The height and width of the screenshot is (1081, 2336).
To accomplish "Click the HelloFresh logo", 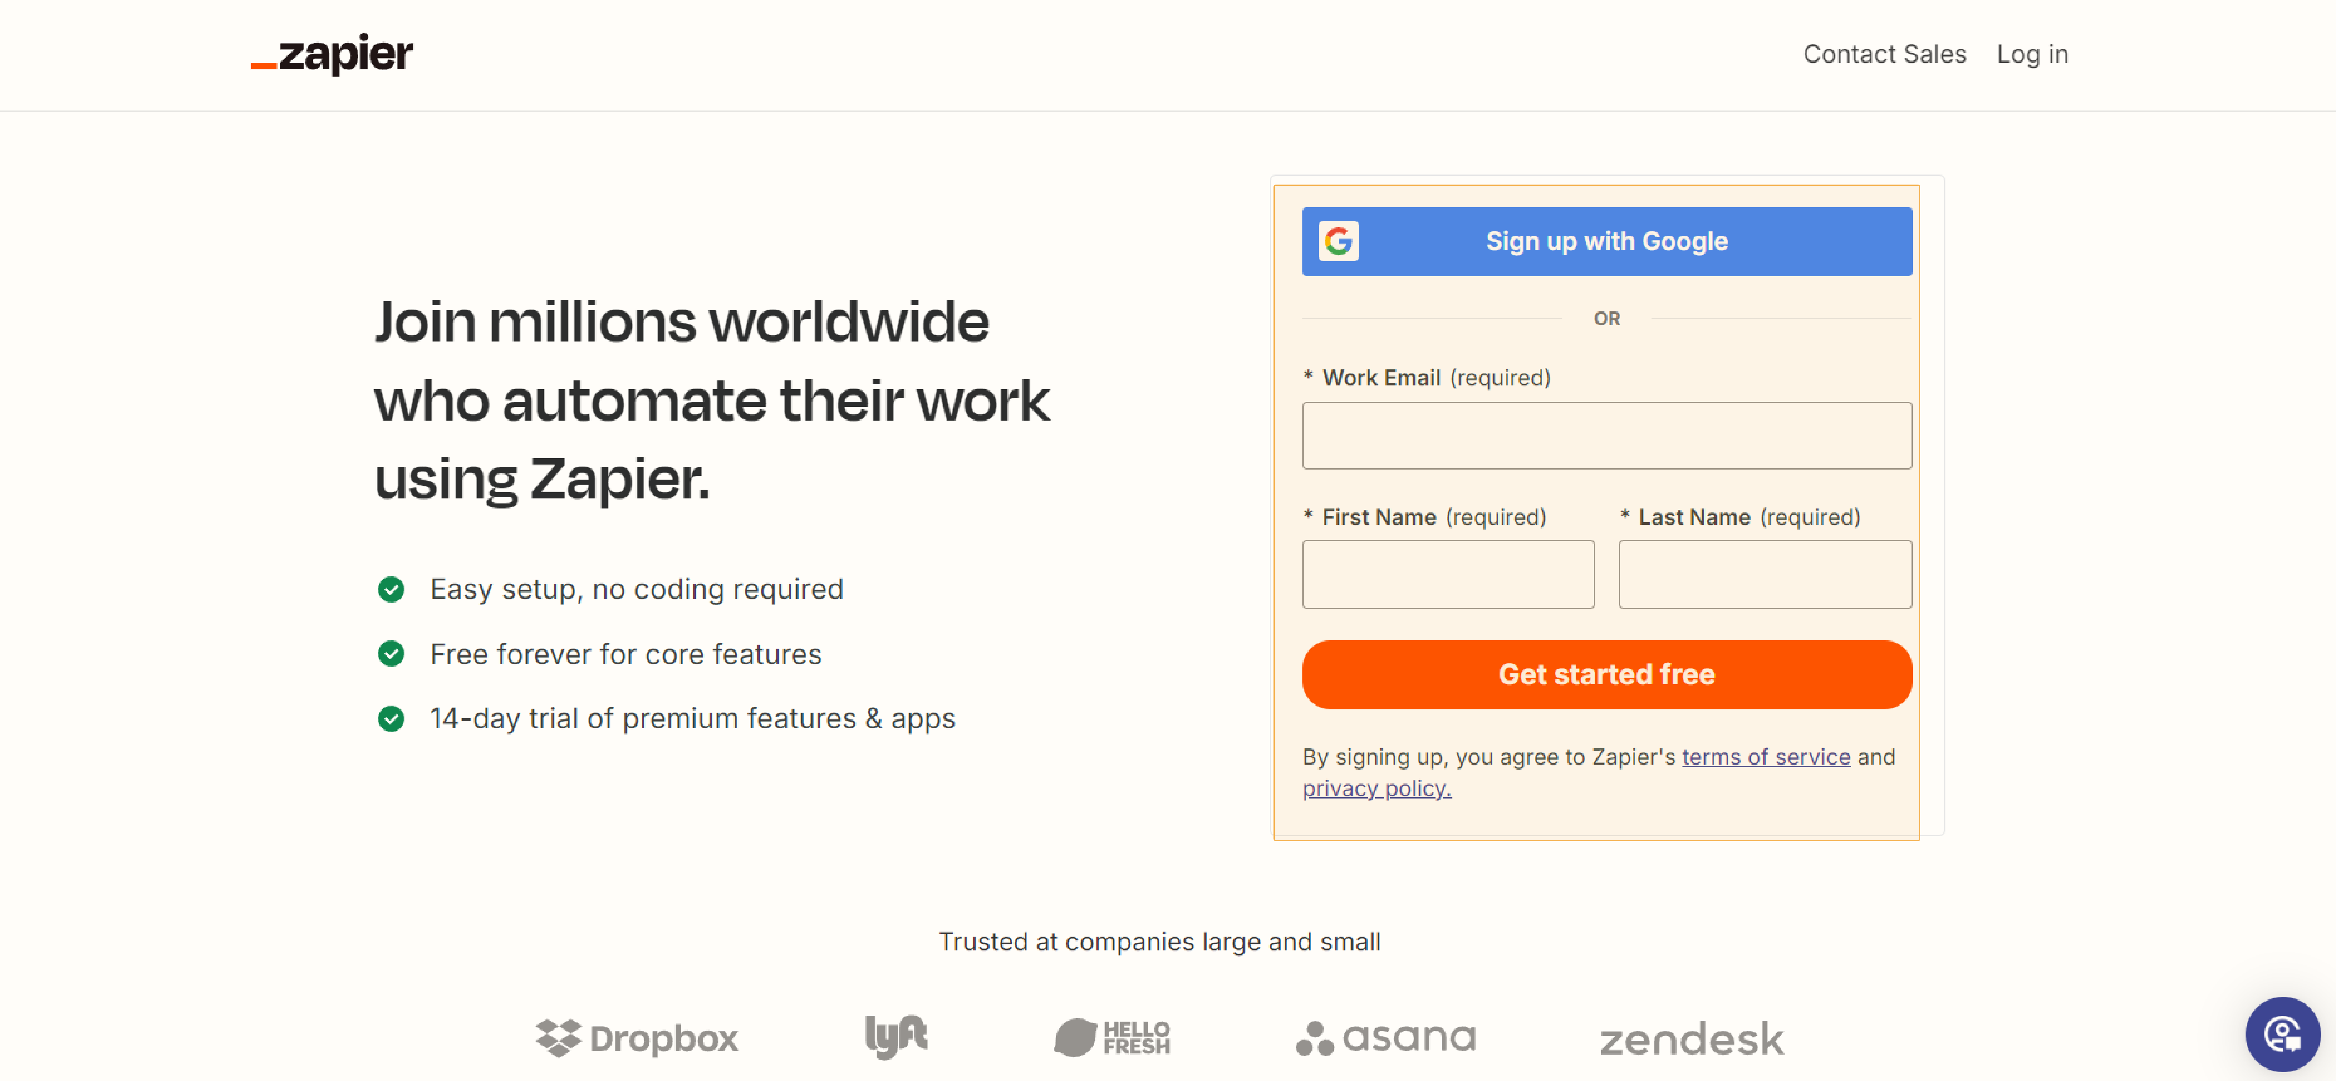I will click(1112, 1037).
